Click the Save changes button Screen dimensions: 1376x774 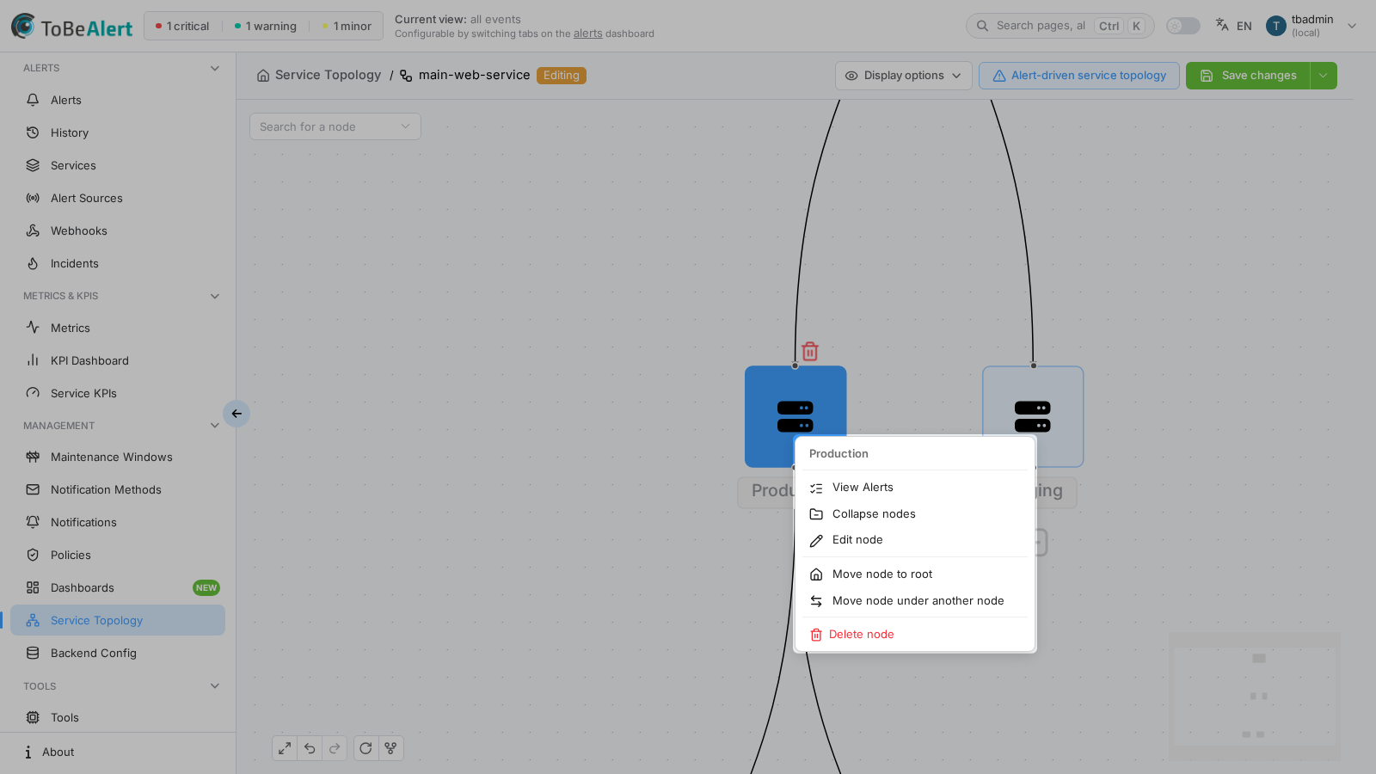tap(1248, 76)
